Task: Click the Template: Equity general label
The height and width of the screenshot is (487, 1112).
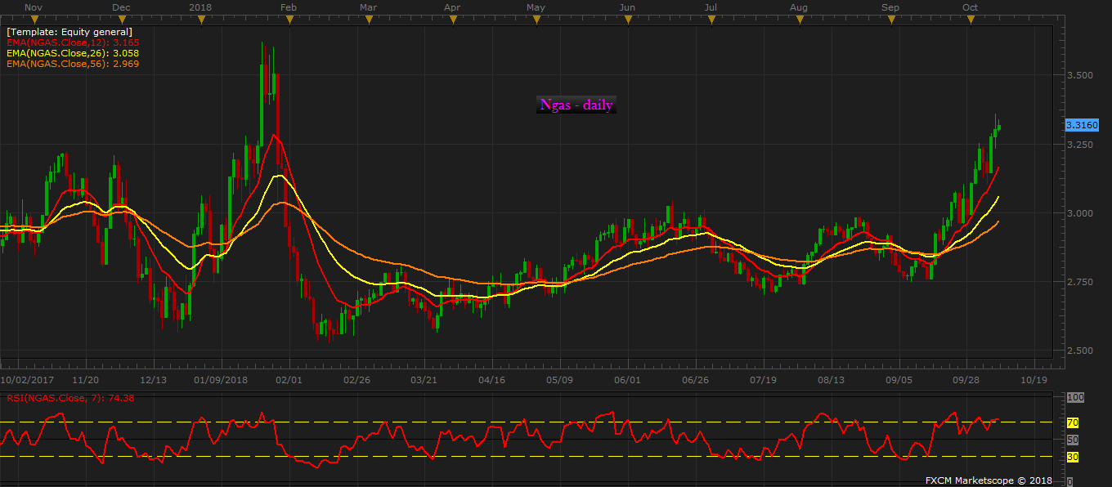Action: pos(69,32)
